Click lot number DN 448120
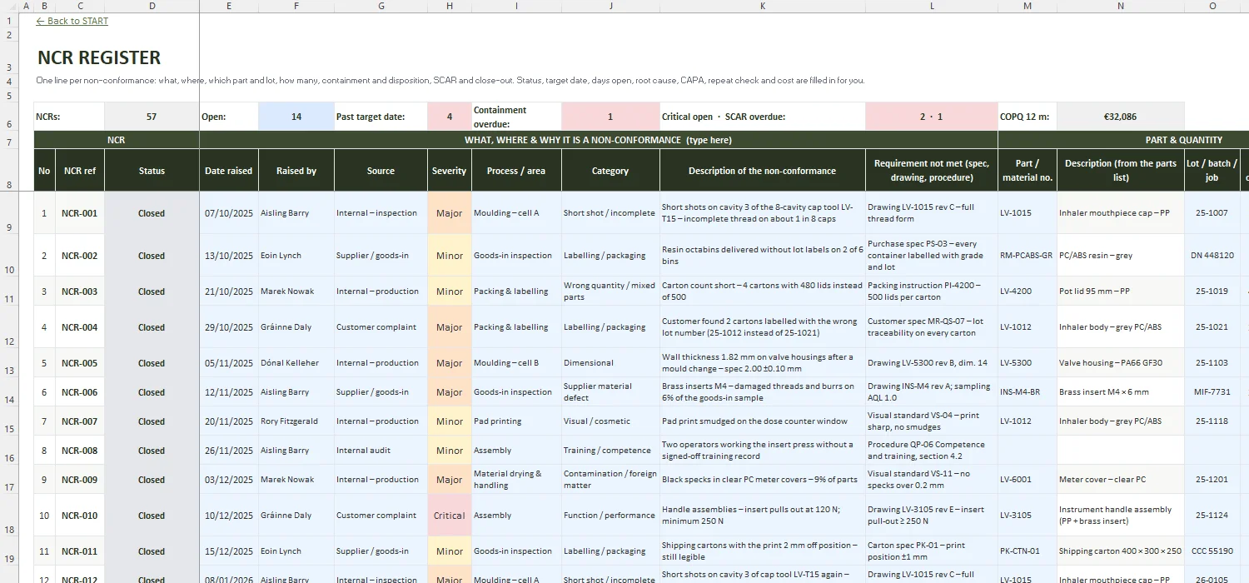 1212,256
